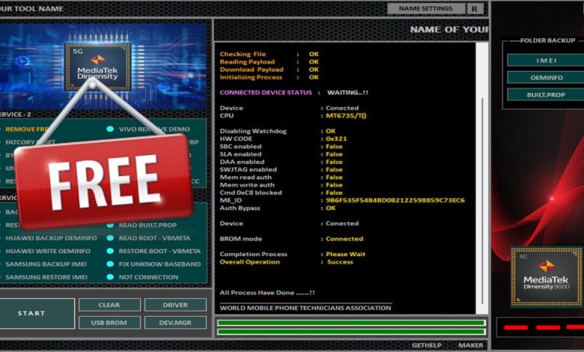Select the NOT CONNECTION option
Viewport: 584px width, 352px height.
148,277
